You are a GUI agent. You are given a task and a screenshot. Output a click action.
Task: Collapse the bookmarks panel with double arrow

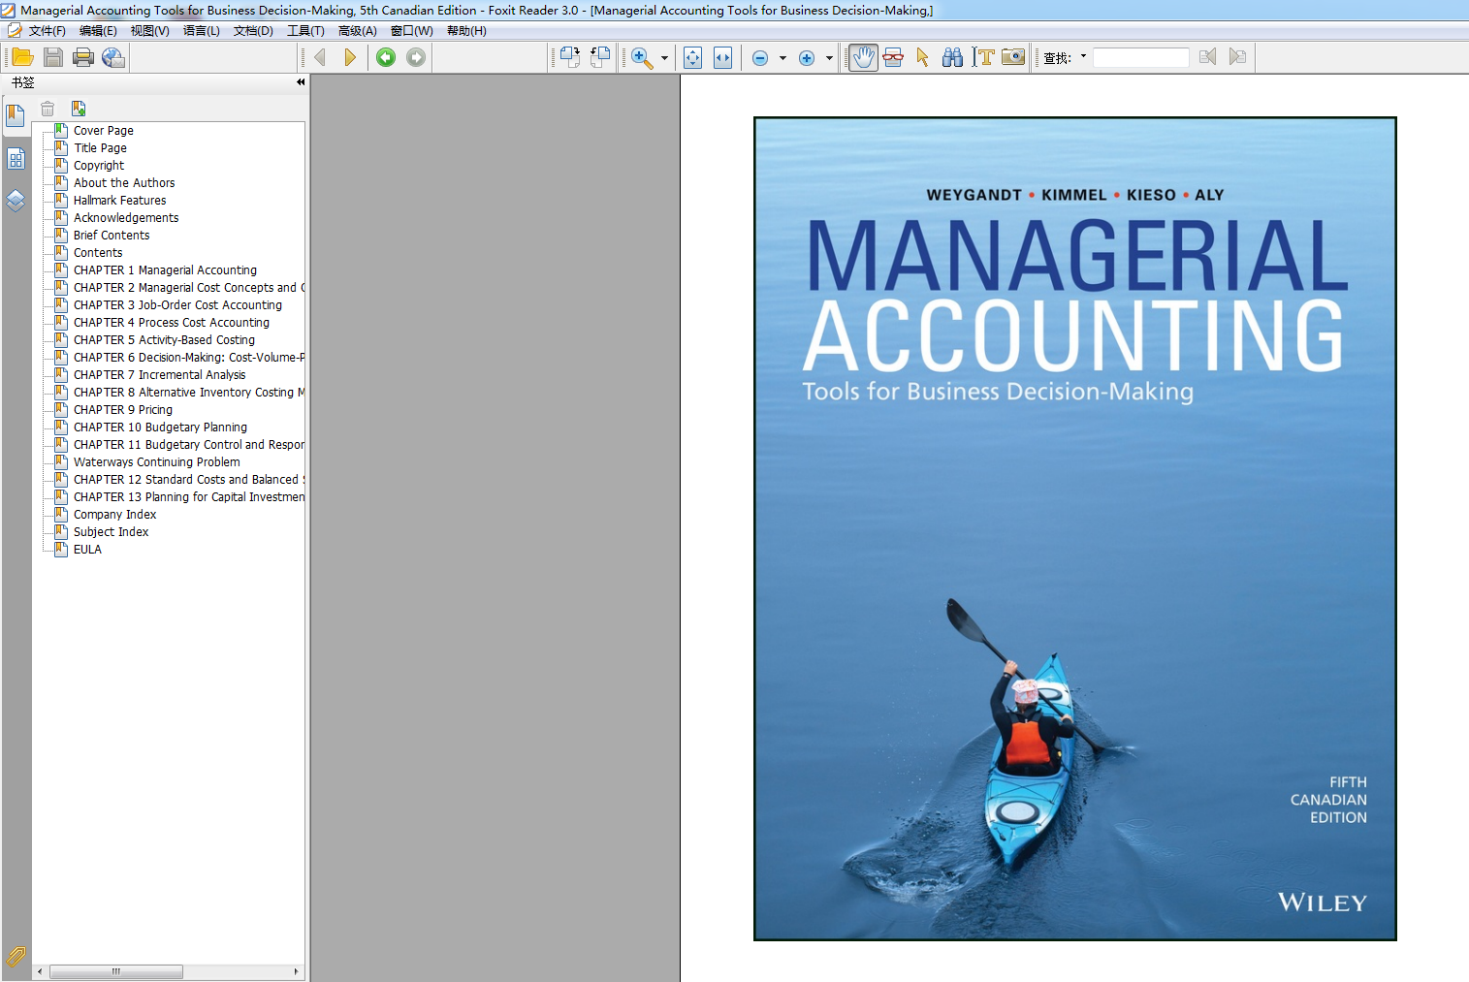(x=301, y=82)
